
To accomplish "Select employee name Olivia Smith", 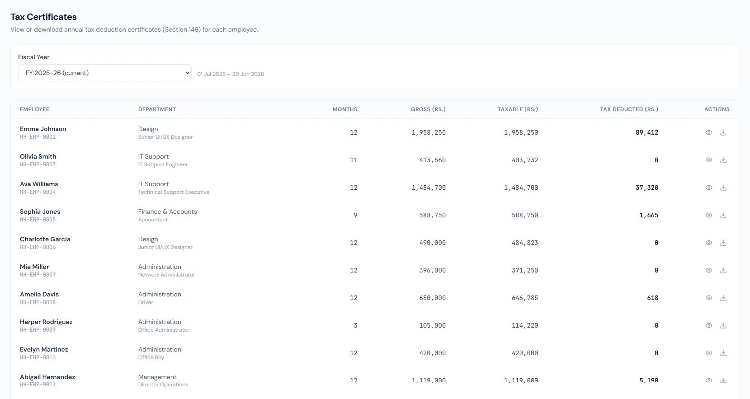I will pyautogui.click(x=38, y=156).
